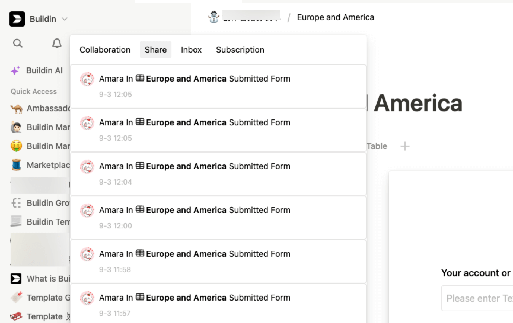513x323 pixels.
Task: Click the camel icon beside Ambassador page
Action: pyautogui.click(x=16, y=109)
